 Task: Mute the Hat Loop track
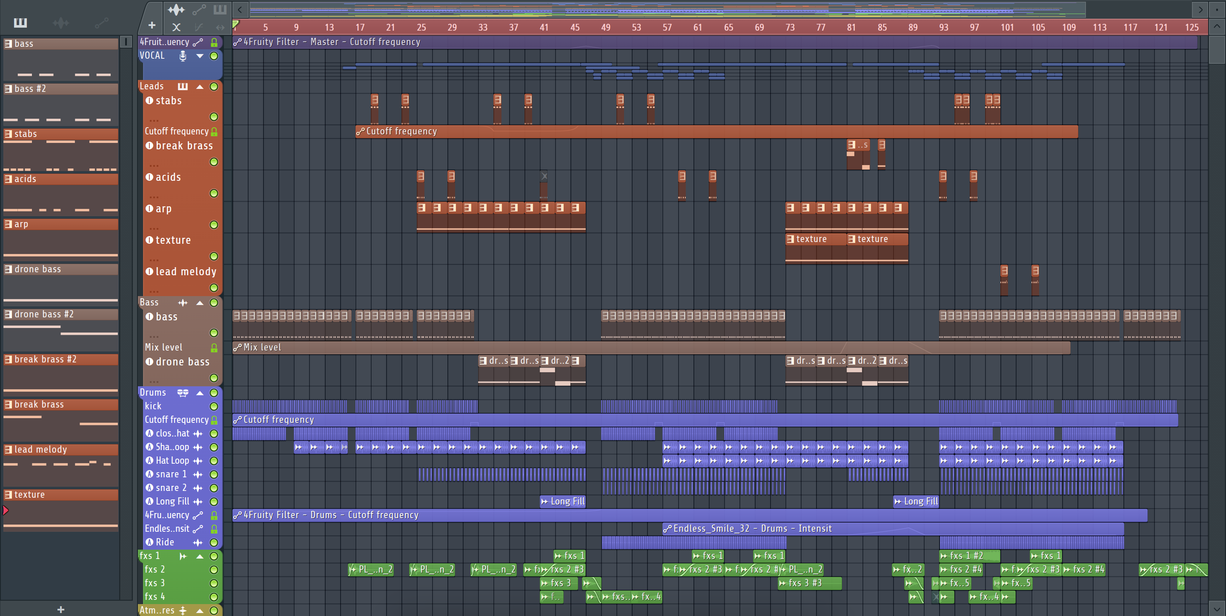tap(214, 461)
